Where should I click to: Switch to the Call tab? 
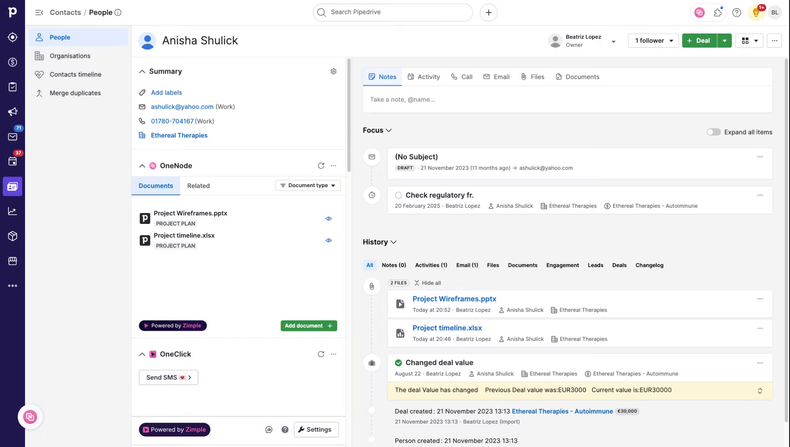(x=462, y=77)
